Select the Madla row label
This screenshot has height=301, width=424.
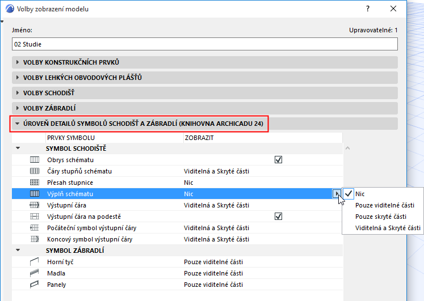coord(56,273)
